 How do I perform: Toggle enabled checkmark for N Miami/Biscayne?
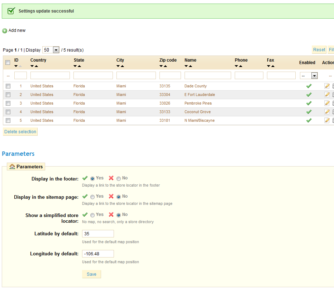pos(309,120)
